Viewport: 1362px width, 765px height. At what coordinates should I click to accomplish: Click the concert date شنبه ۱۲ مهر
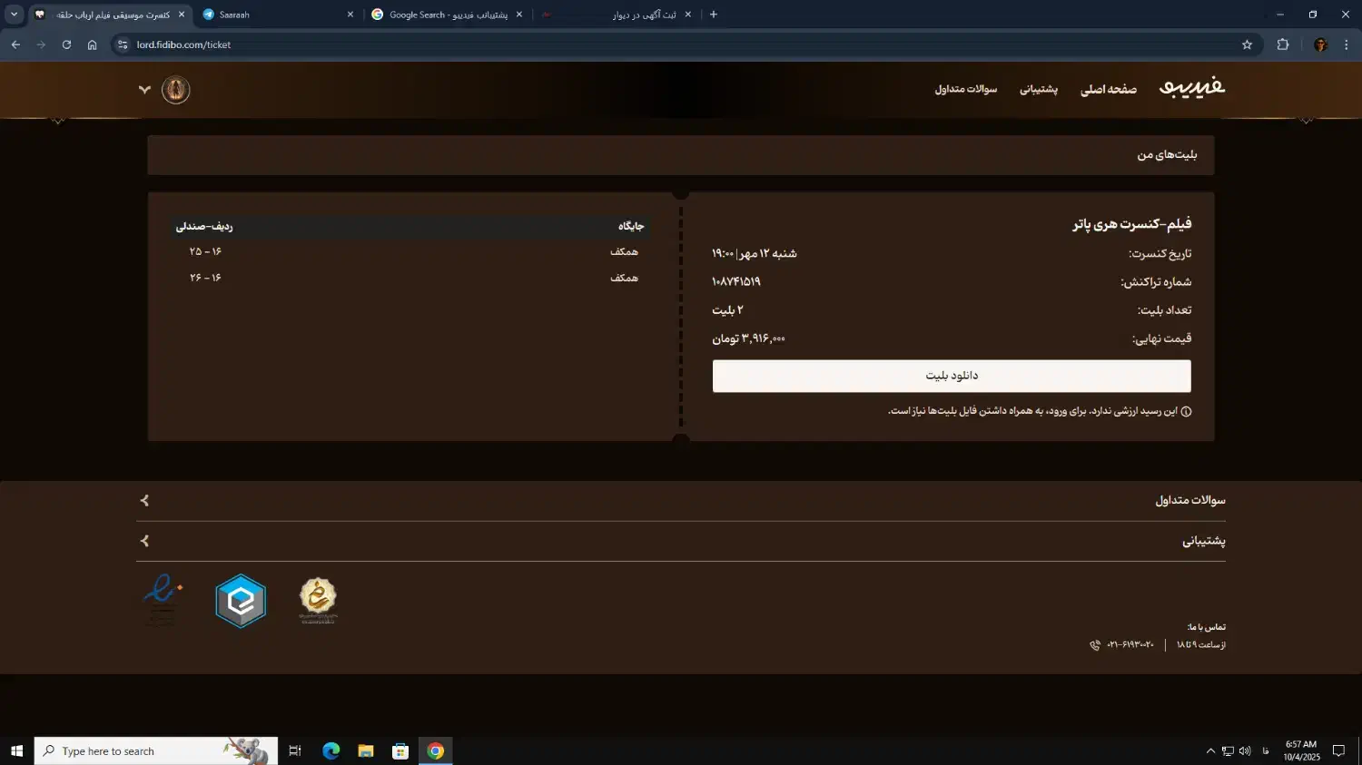tap(755, 253)
